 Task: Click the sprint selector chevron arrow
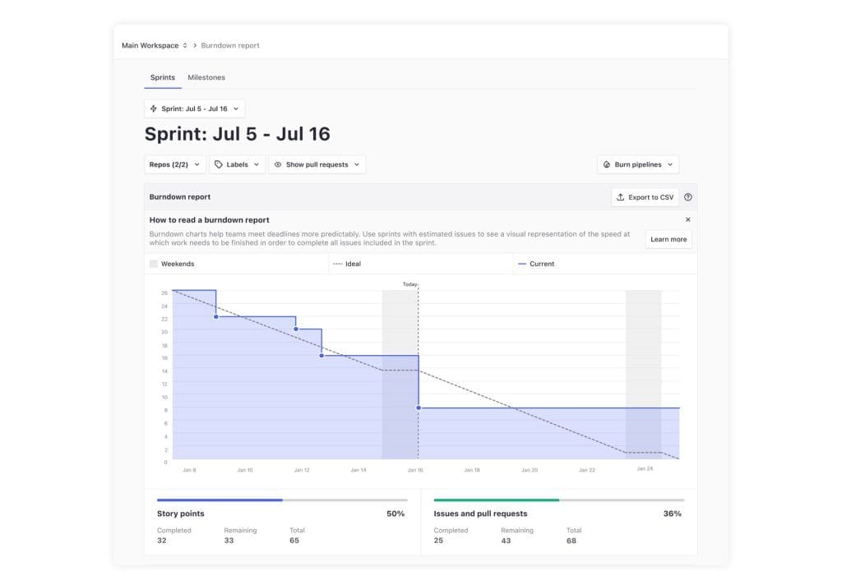pyautogui.click(x=236, y=108)
